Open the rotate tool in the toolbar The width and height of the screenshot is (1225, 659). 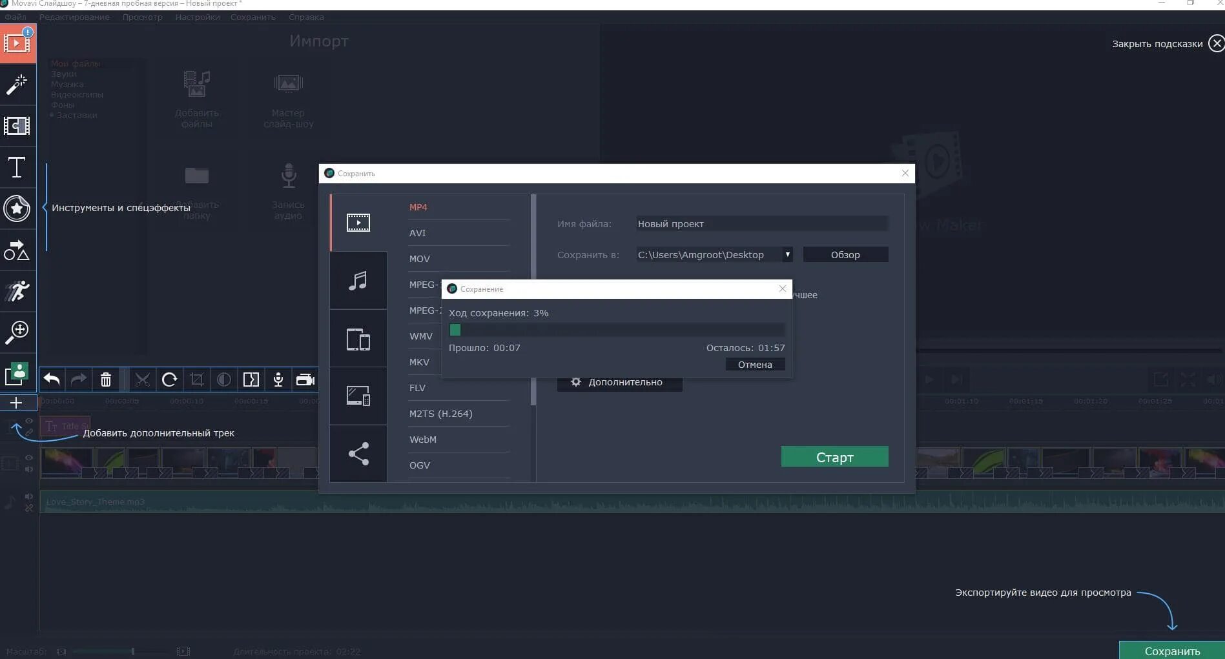click(x=169, y=380)
